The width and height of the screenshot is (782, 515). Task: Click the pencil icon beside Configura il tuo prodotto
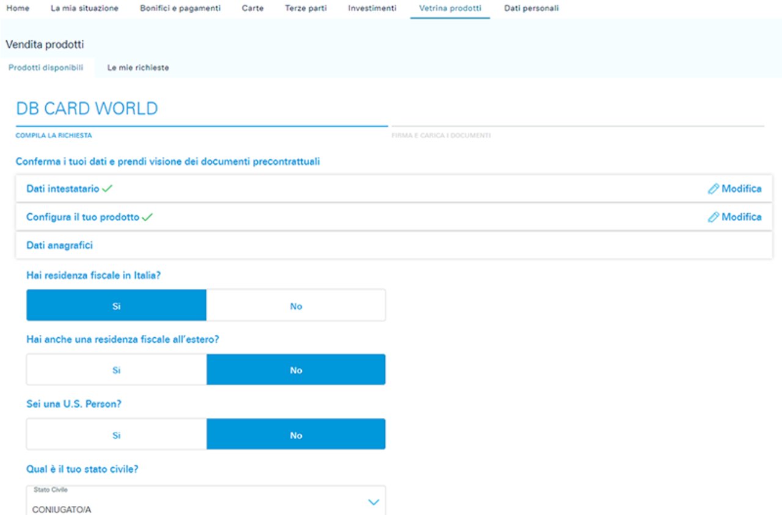pyautogui.click(x=713, y=217)
